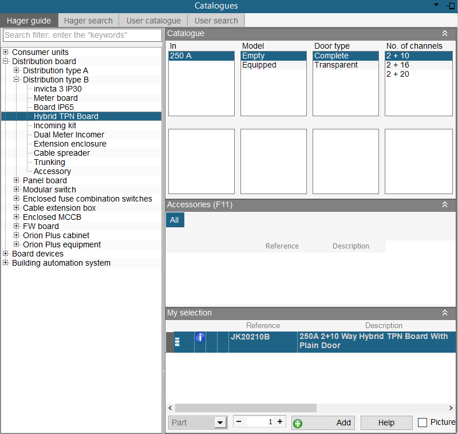Switch to the Hager search tab
This screenshot has height=434, width=458.
[x=88, y=19]
